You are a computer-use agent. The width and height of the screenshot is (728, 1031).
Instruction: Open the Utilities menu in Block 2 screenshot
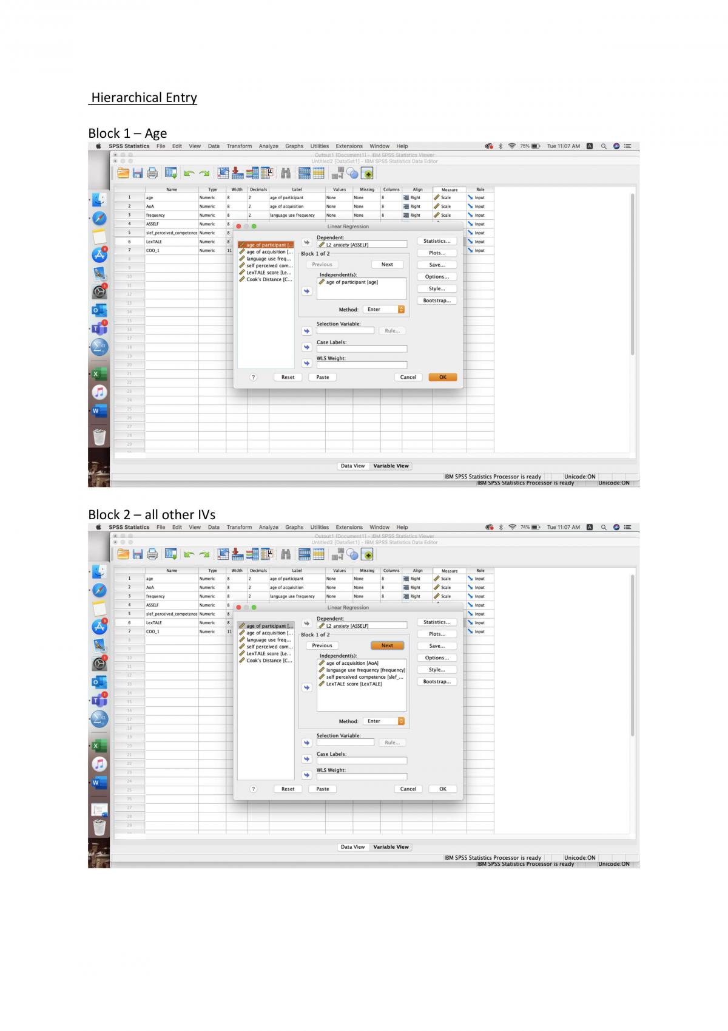coord(320,527)
